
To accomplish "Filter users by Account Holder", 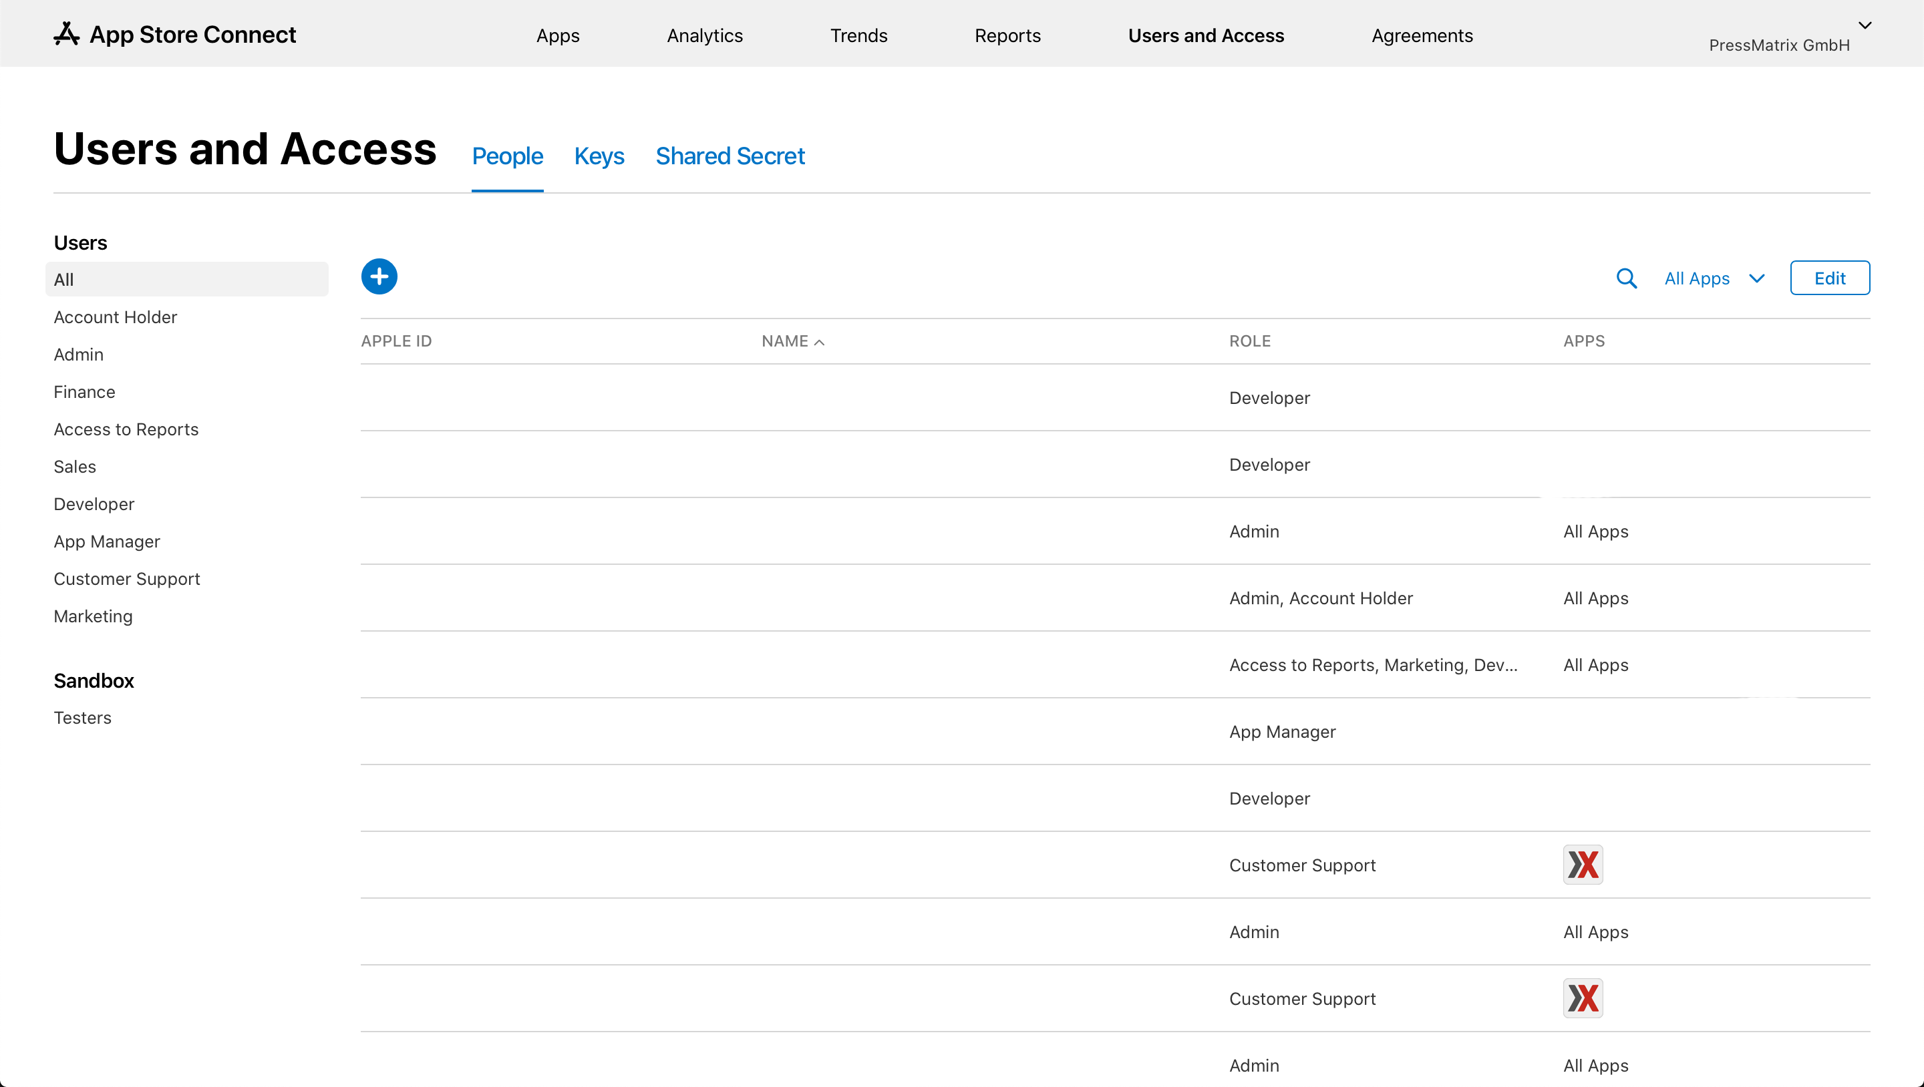I will pyautogui.click(x=115, y=317).
